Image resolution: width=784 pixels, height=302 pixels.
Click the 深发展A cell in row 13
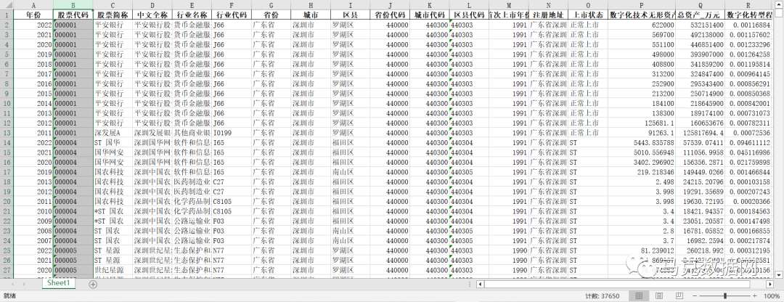pyautogui.click(x=113, y=133)
